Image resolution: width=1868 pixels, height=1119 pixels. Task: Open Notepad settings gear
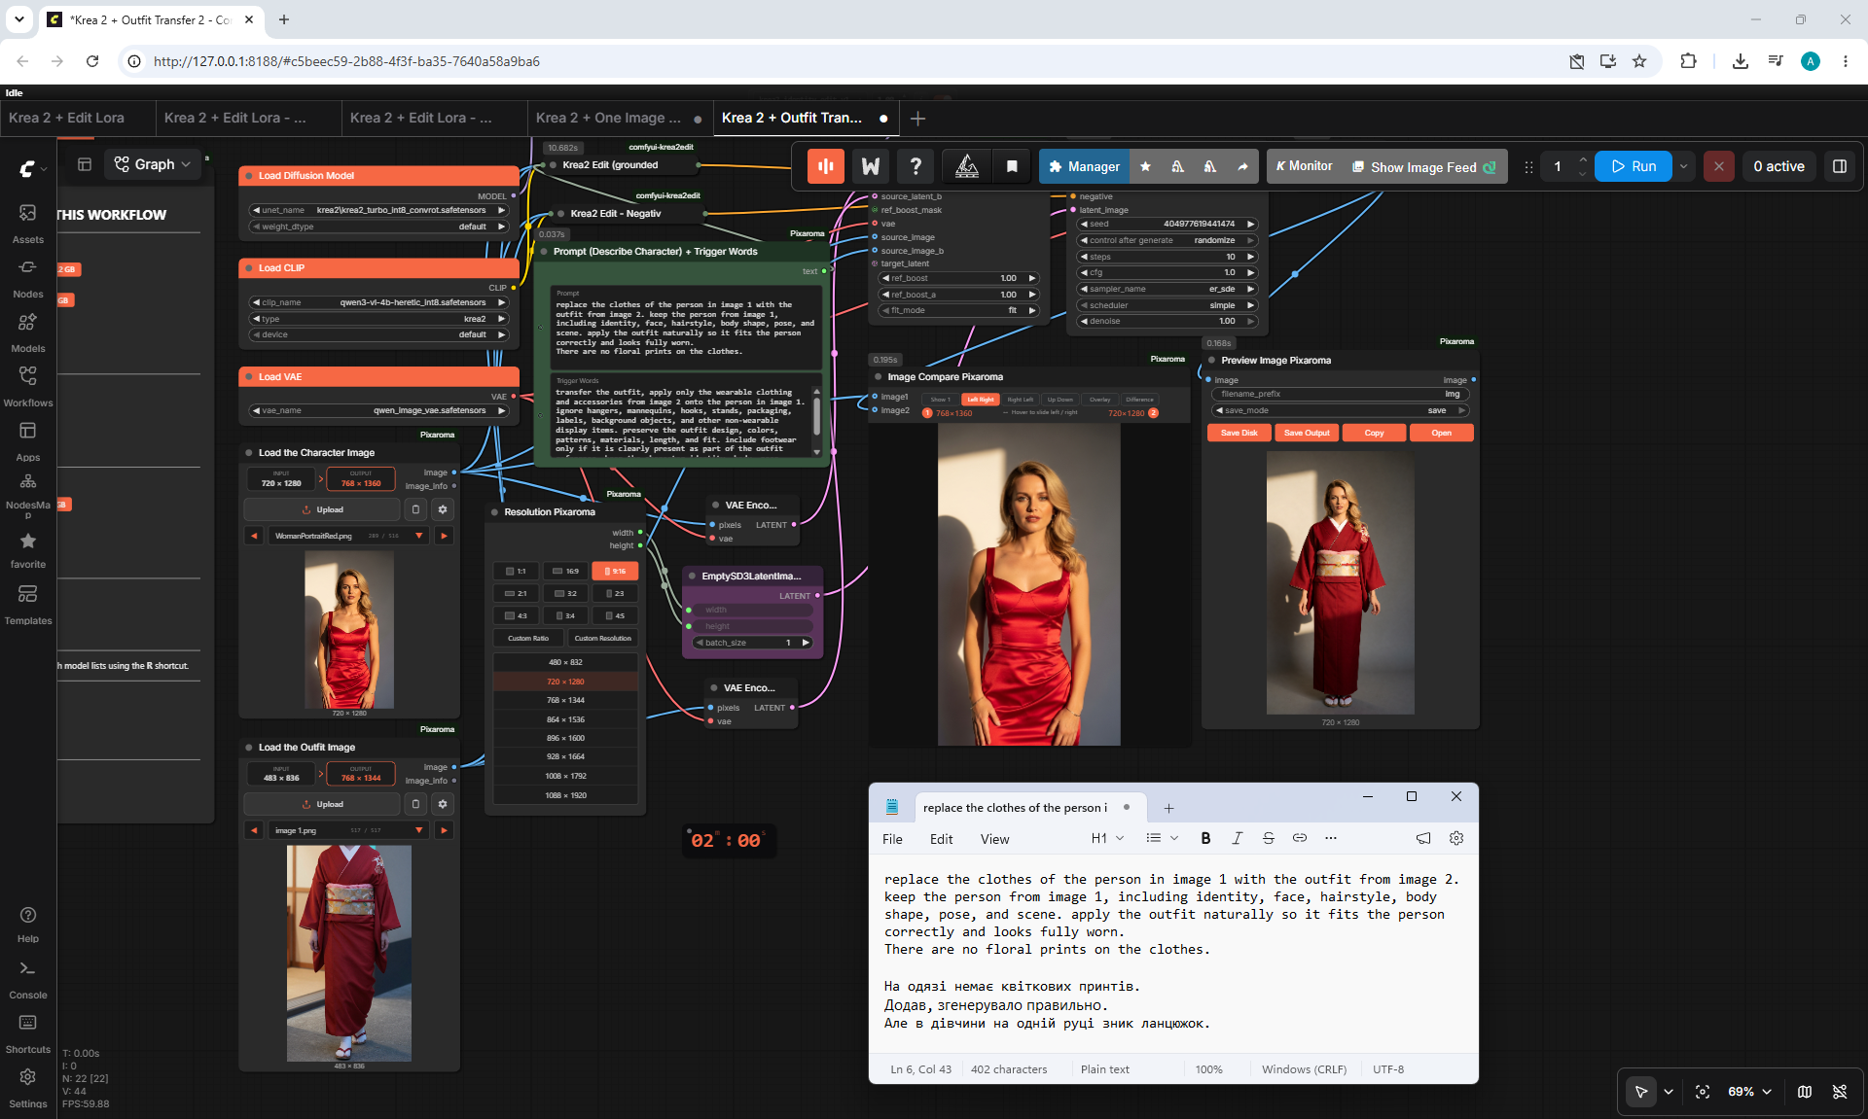pyautogui.click(x=1456, y=838)
